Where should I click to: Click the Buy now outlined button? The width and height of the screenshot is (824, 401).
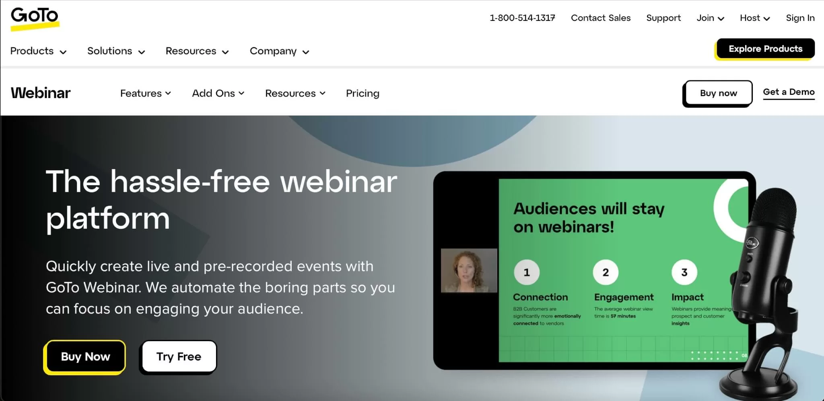(718, 93)
